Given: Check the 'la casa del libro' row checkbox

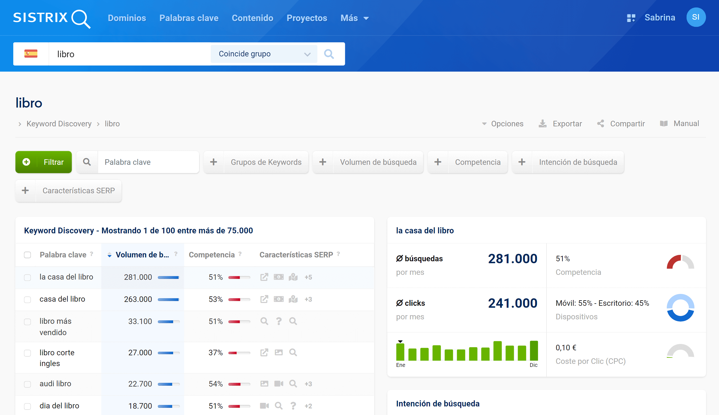Looking at the screenshot, I should (x=27, y=277).
